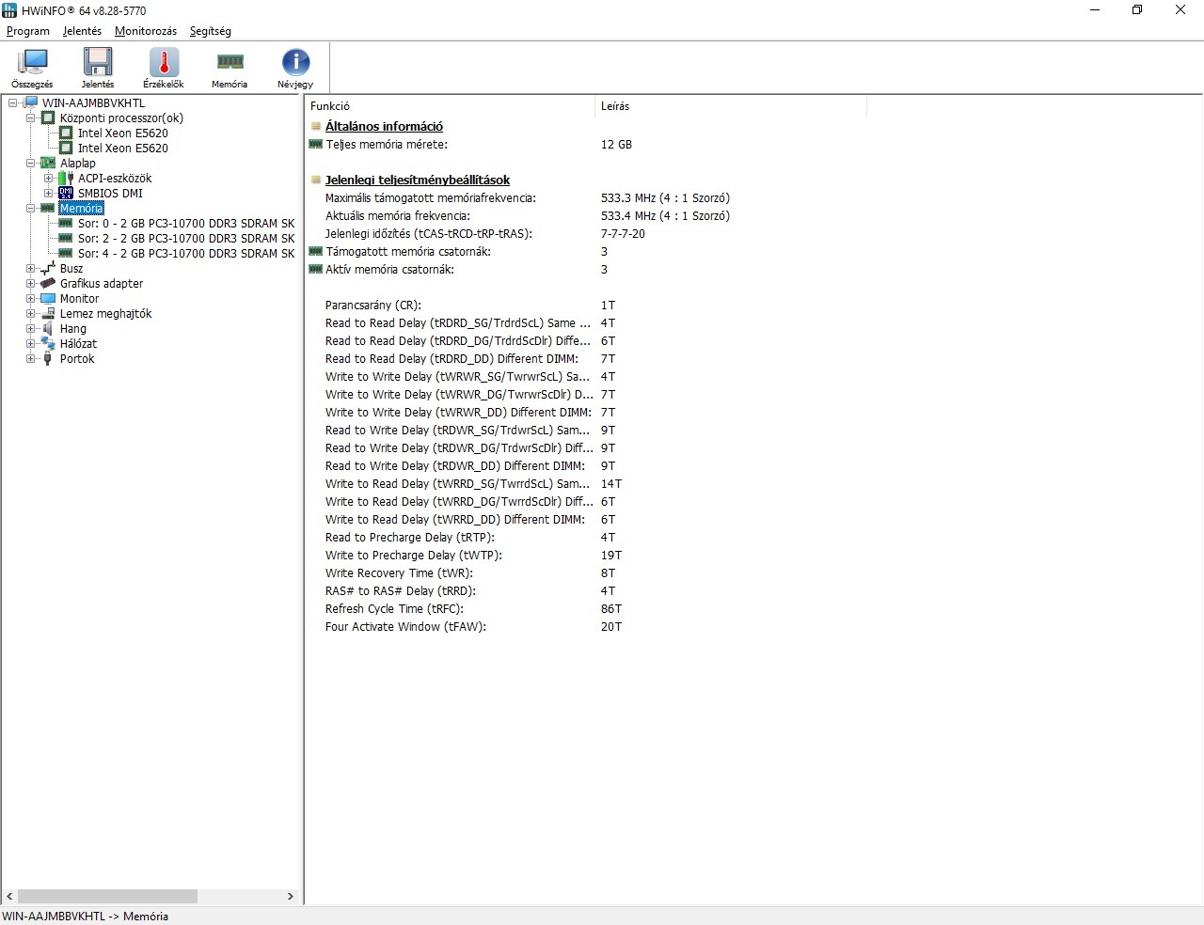Image resolution: width=1204 pixels, height=925 pixels.
Task: Expand the ACPI-eszközök node
Action: tap(48, 178)
